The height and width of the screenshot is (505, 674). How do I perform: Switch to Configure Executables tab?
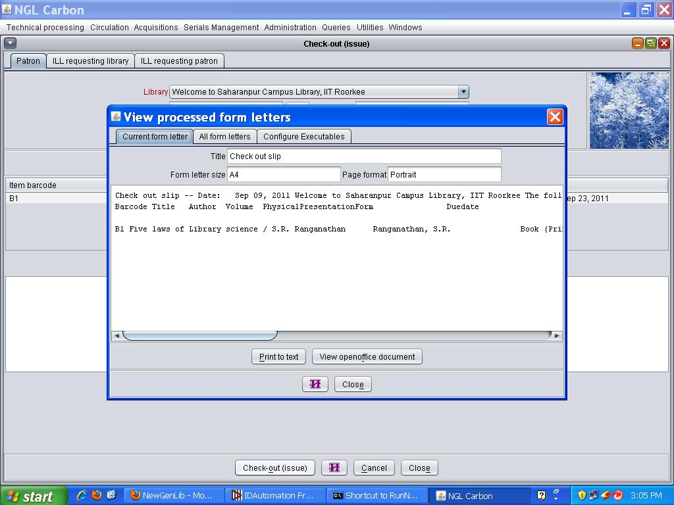pos(303,136)
